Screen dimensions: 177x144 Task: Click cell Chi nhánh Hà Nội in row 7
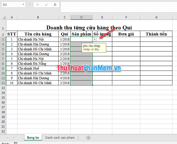click(38, 59)
